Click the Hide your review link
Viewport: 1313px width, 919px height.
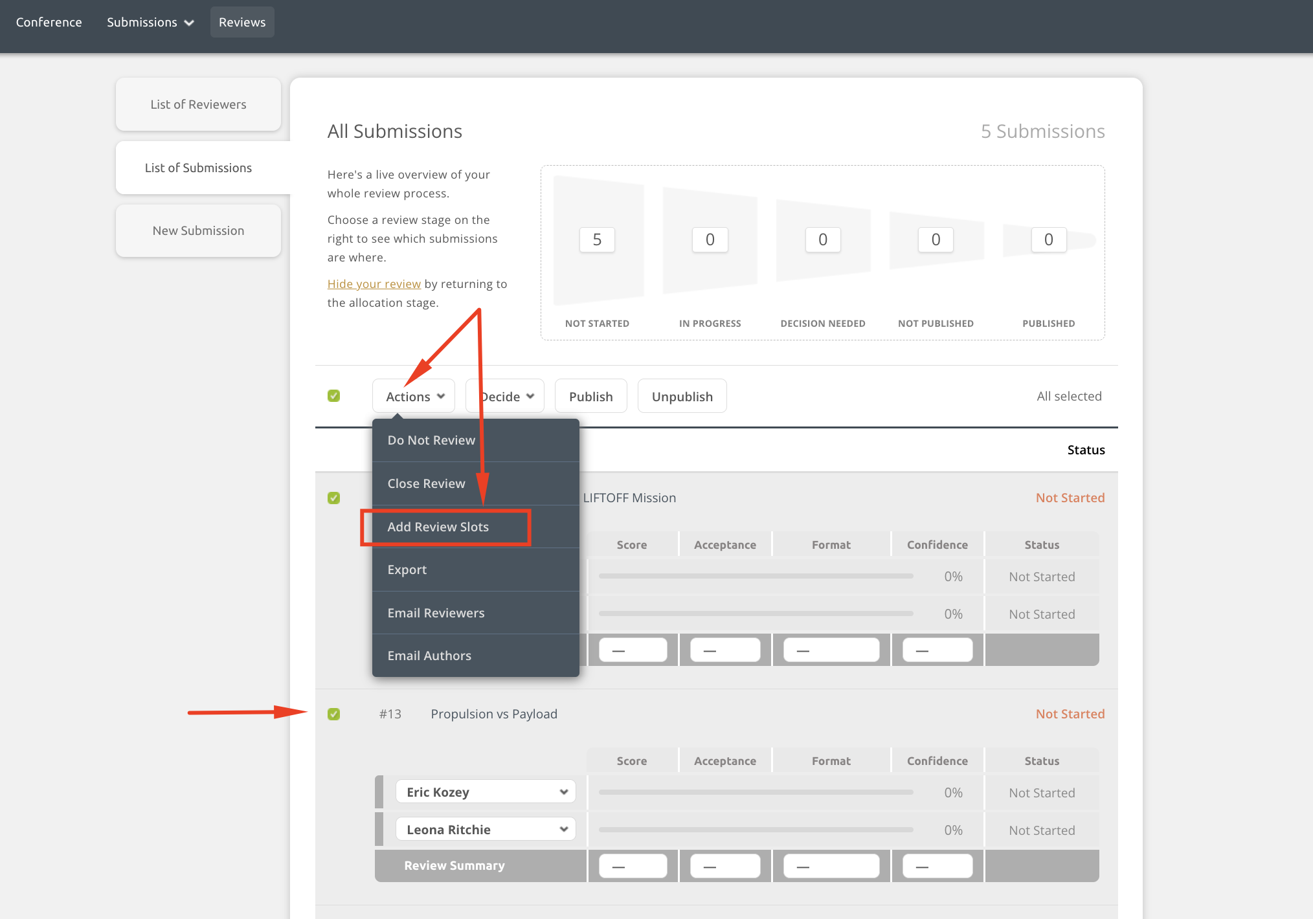[374, 283]
